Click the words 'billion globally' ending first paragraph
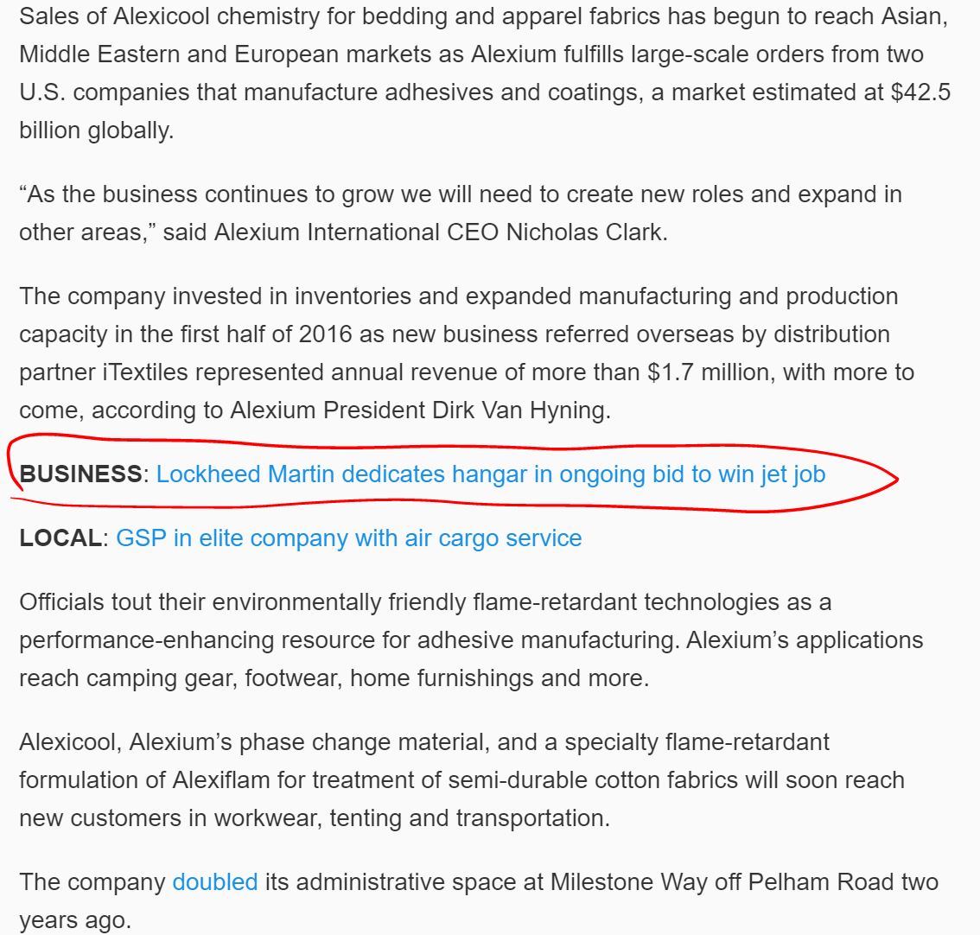Screen dimensions: 980x935 pos(96,130)
